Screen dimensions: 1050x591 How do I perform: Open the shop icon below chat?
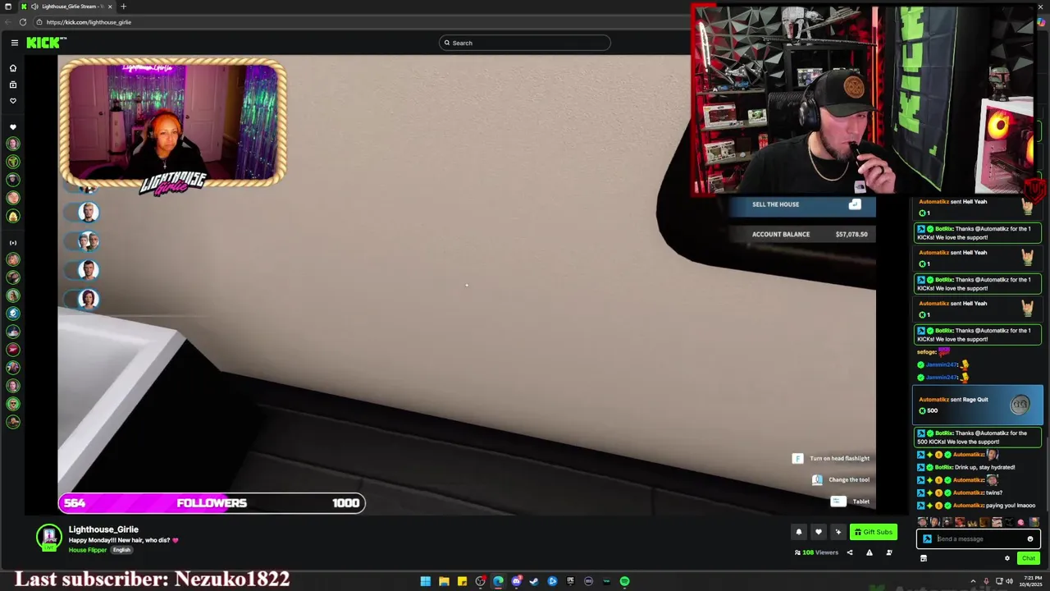(923, 558)
